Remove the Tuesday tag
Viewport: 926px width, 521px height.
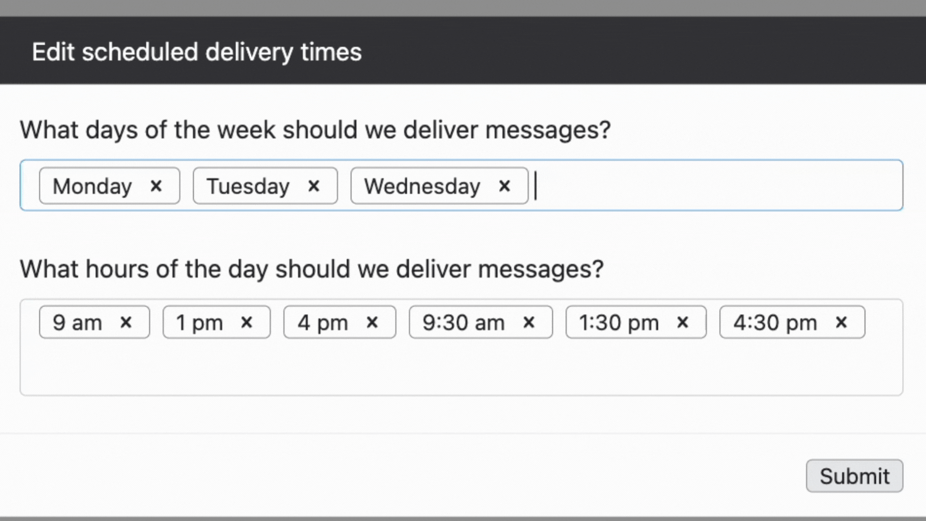(313, 186)
